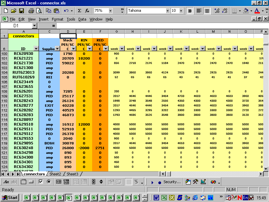Click the Open folder icon
Viewport: 269px width, 202px height.
pos(13,11)
